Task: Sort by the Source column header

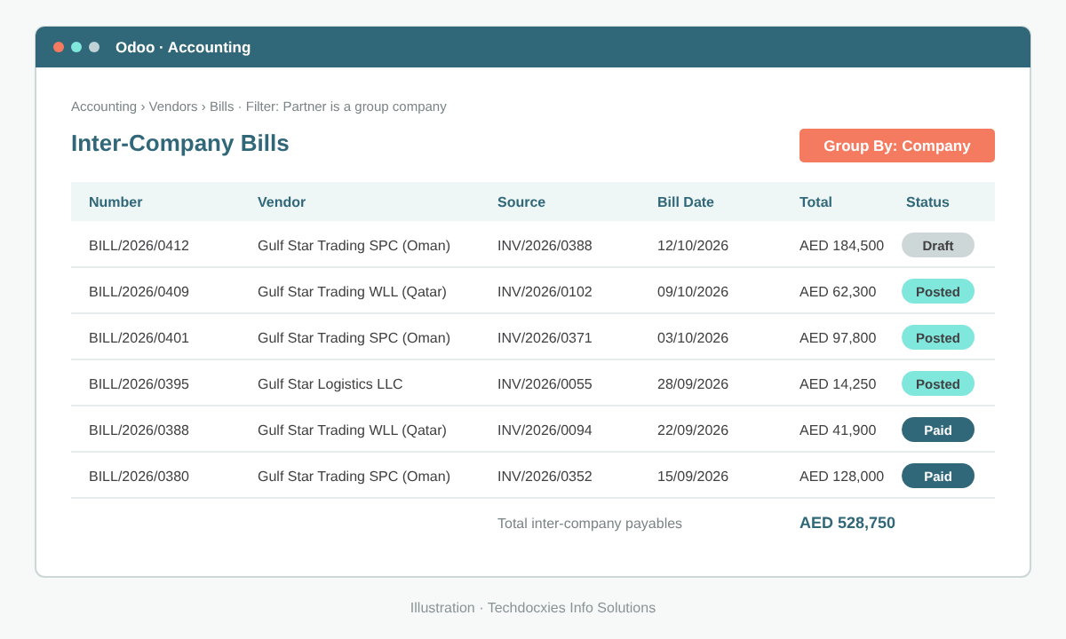Action: (x=521, y=202)
